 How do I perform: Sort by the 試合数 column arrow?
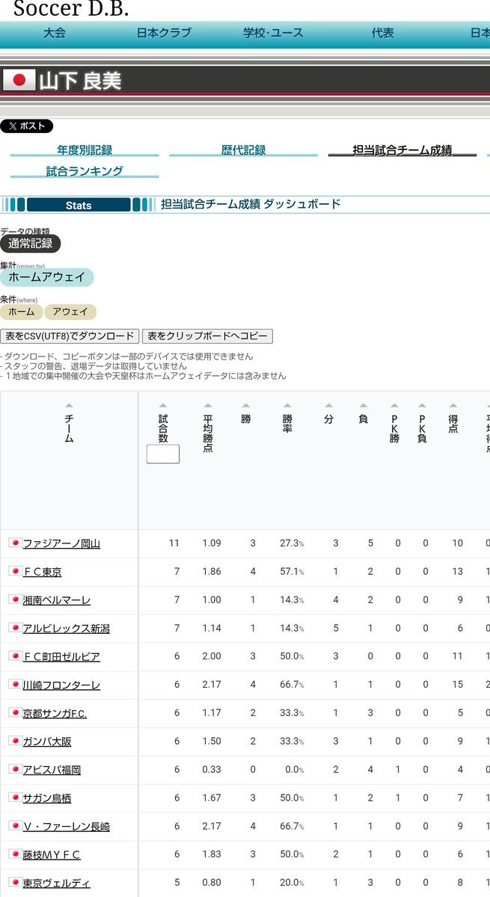pyautogui.click(x=163, y=406)
